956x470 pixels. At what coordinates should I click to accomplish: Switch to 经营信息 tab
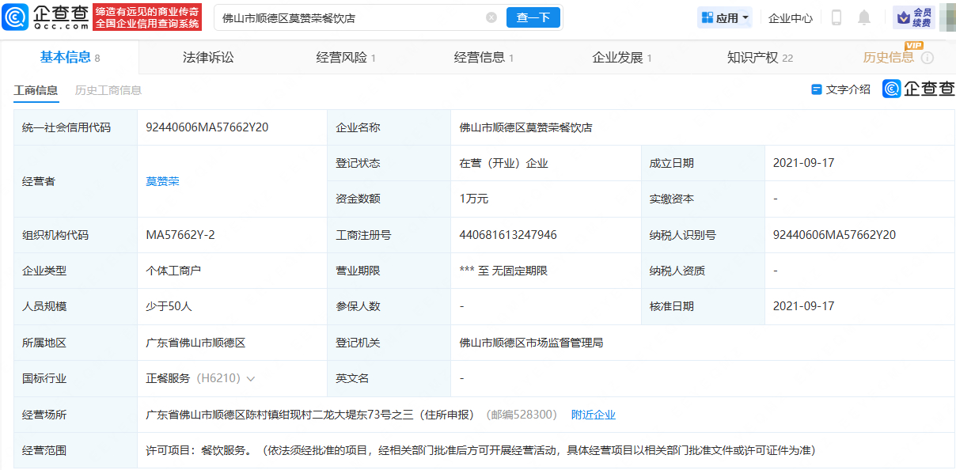pos(484,57)
